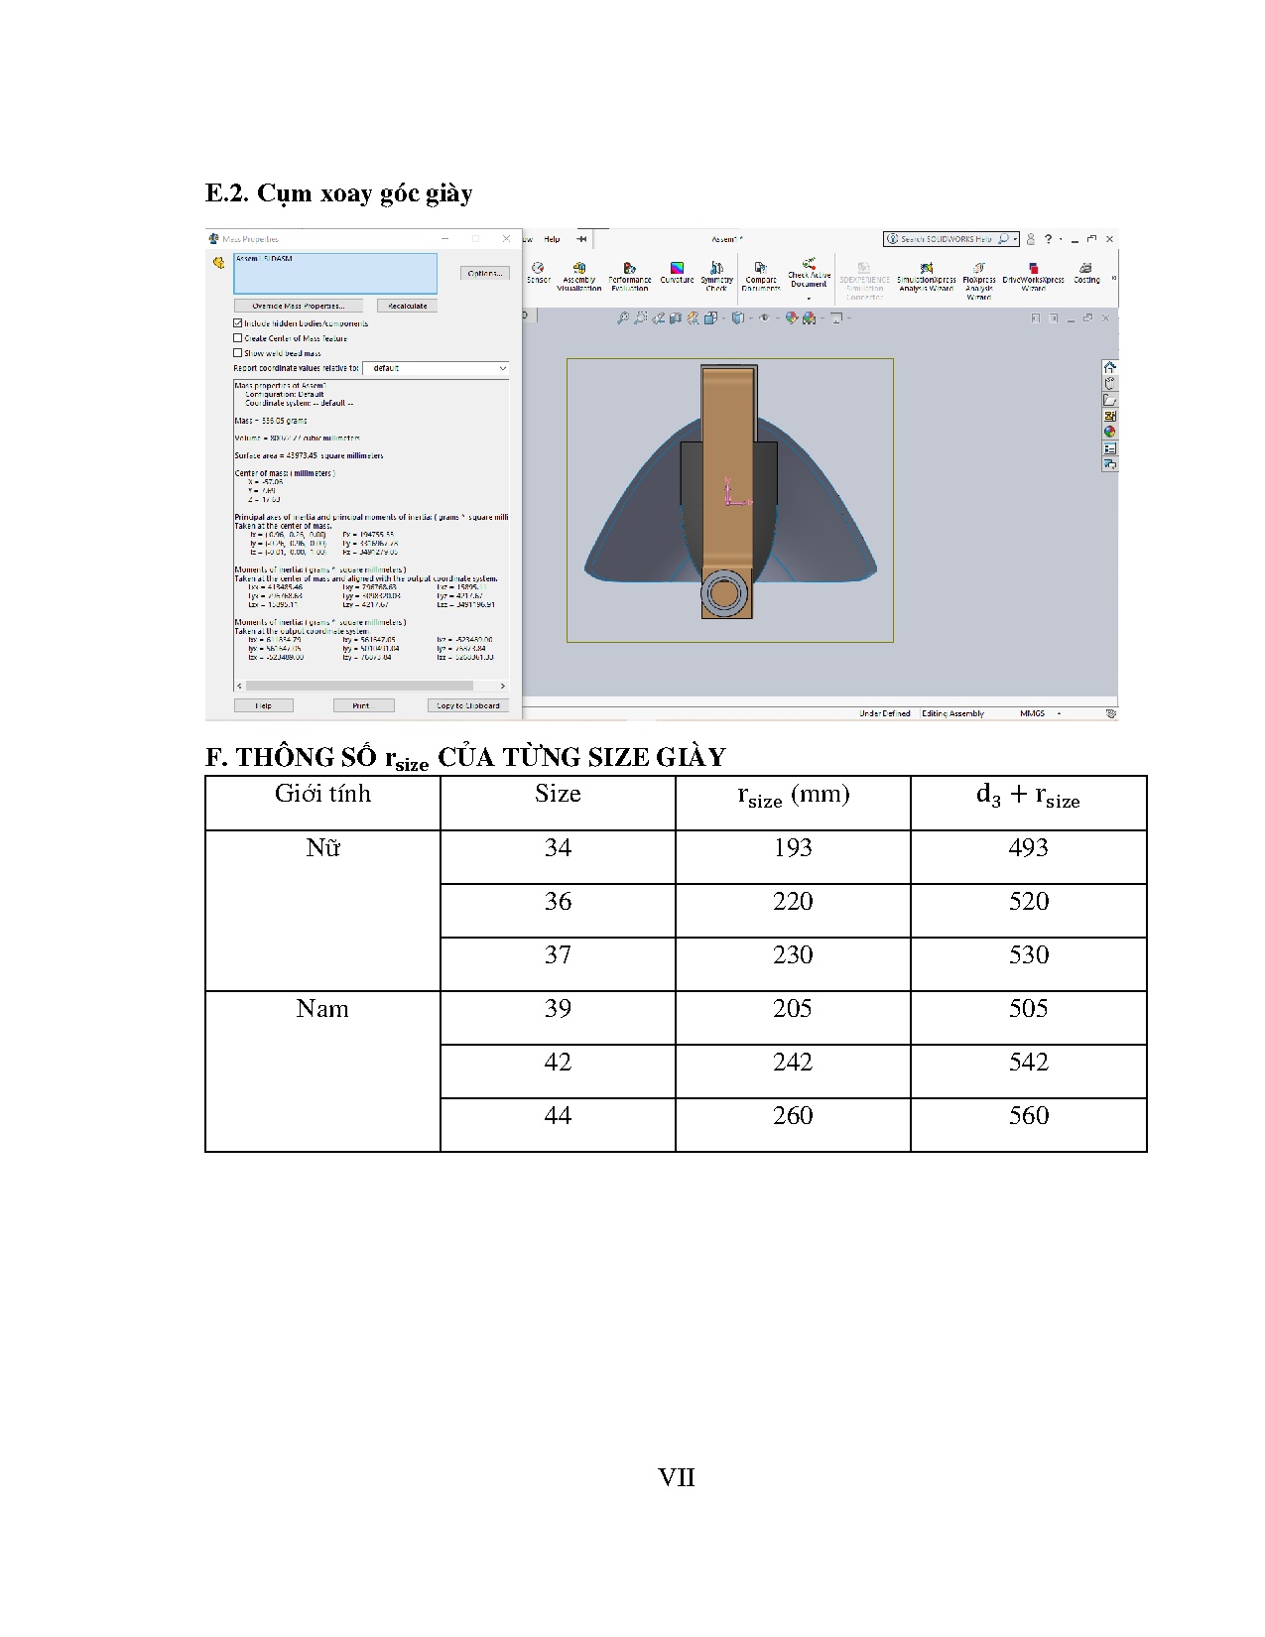
Task: Click the Sensor tool icon
Action: click(x=538, y=272)
